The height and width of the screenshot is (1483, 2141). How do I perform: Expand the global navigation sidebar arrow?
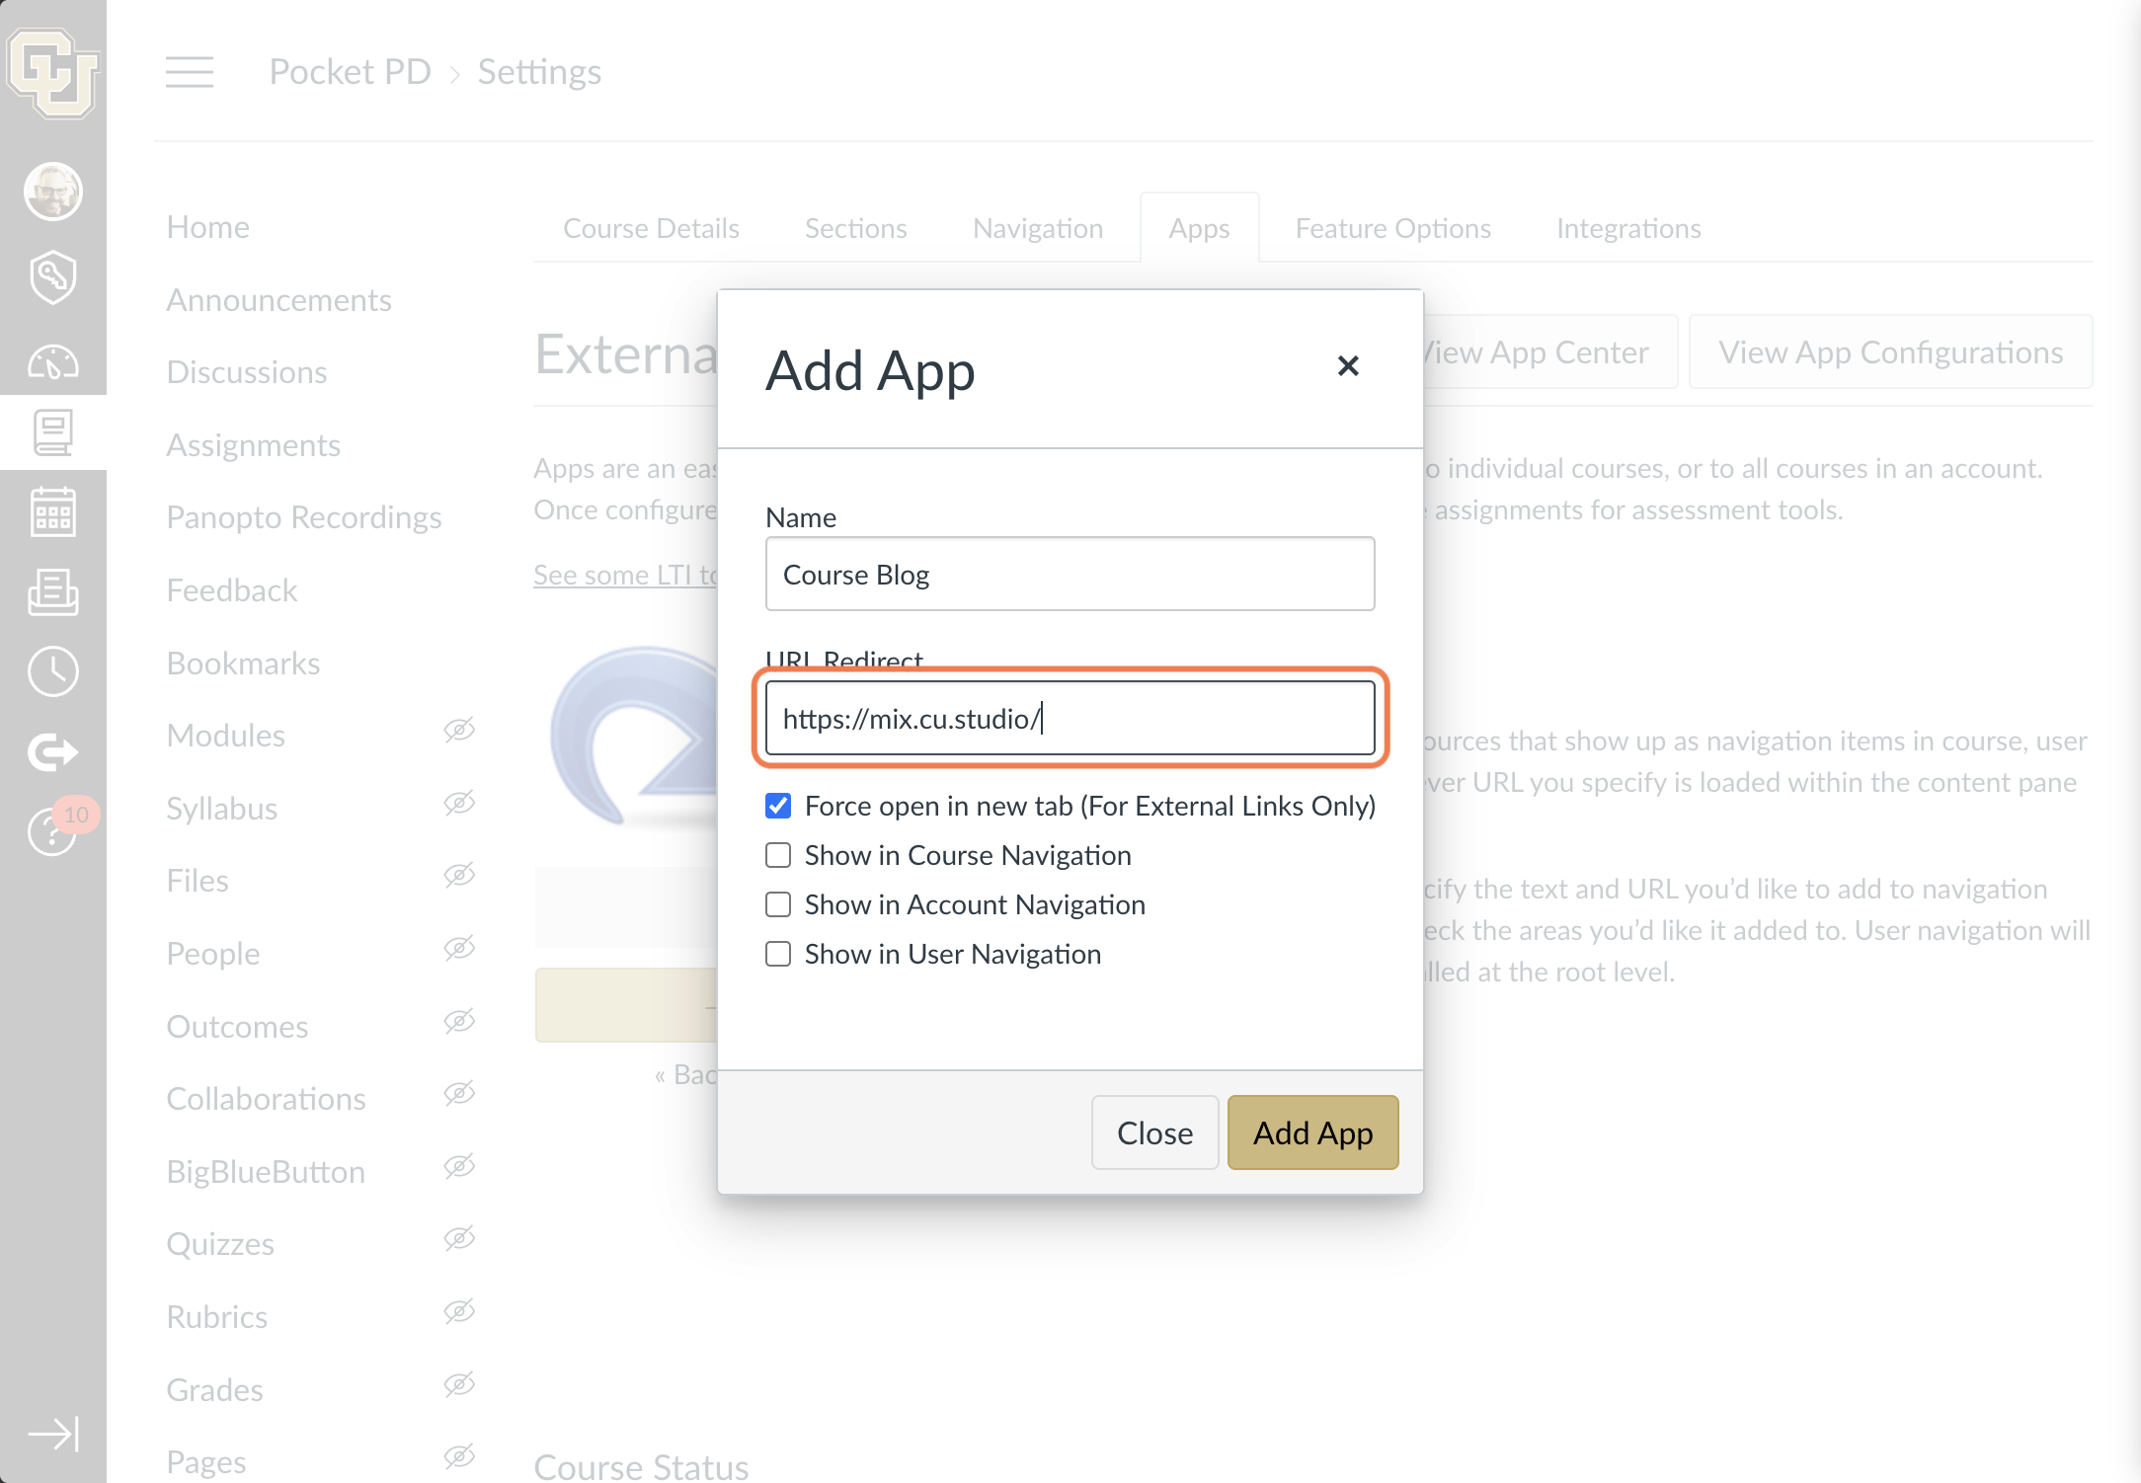53,1434
